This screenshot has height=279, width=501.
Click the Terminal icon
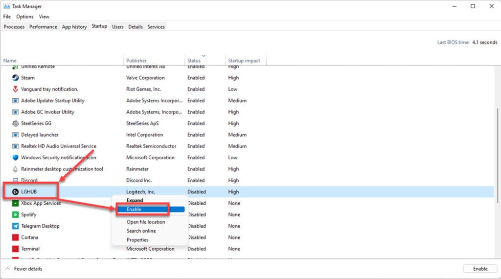(15, 249)
